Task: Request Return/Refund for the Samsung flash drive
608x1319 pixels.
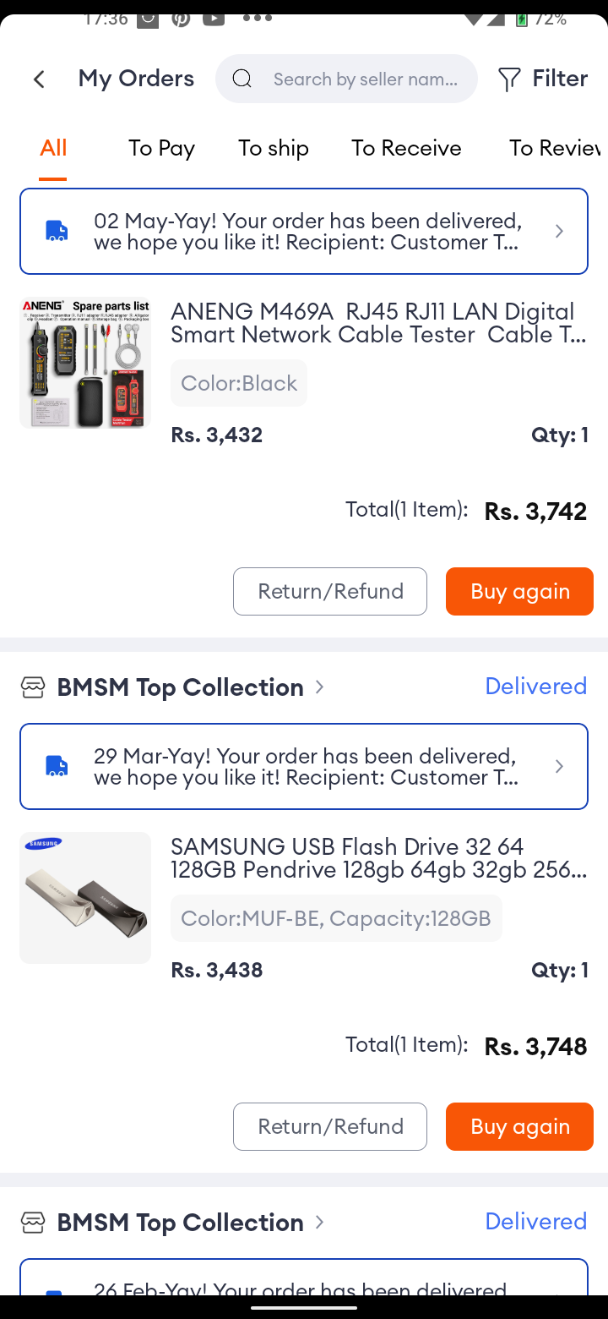Action: point(330,1126)
